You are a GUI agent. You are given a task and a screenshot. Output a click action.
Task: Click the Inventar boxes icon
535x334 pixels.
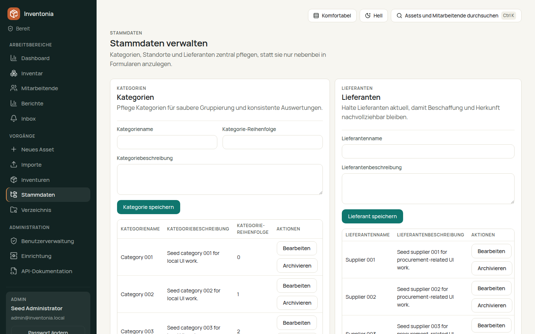click(14, 73)
